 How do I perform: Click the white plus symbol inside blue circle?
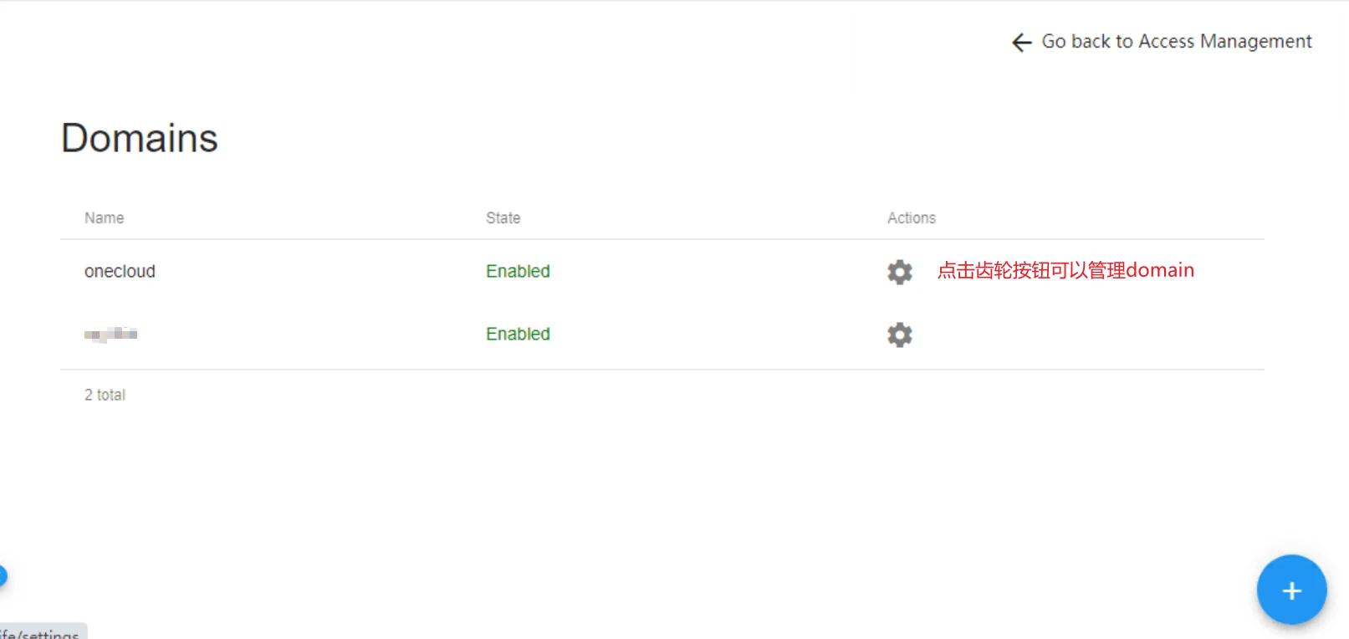1291,590
